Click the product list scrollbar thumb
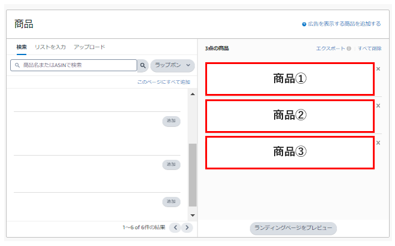 pyautogui.click(x=193, y=175)
